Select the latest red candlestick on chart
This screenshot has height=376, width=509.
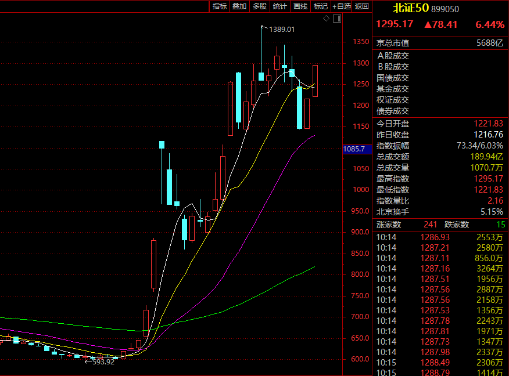coord(315,81)
